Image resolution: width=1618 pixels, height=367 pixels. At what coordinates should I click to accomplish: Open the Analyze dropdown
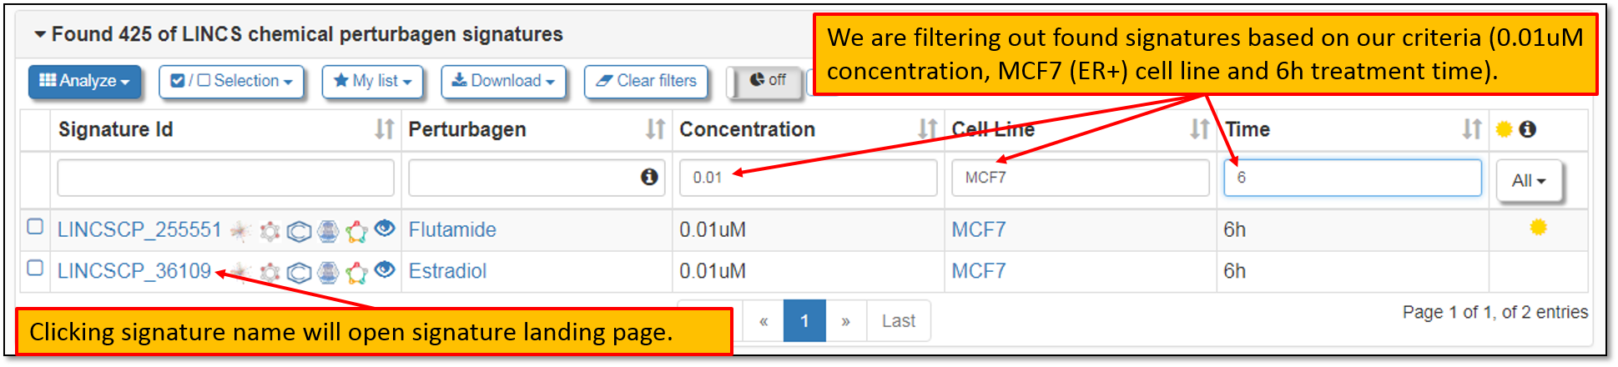point(85,81)
